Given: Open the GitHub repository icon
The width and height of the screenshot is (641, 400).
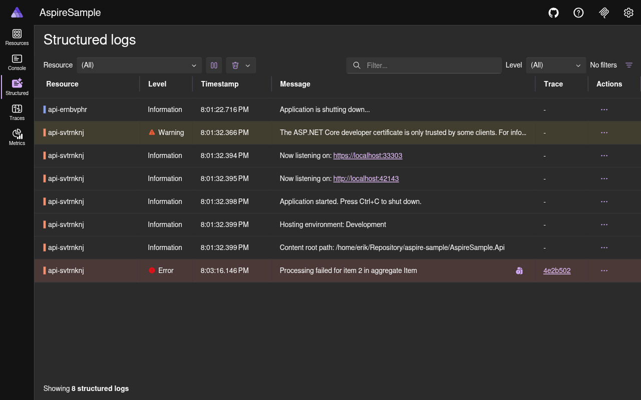Looking at the screenshot, I should pyautogui.click(x=553, y=12).
